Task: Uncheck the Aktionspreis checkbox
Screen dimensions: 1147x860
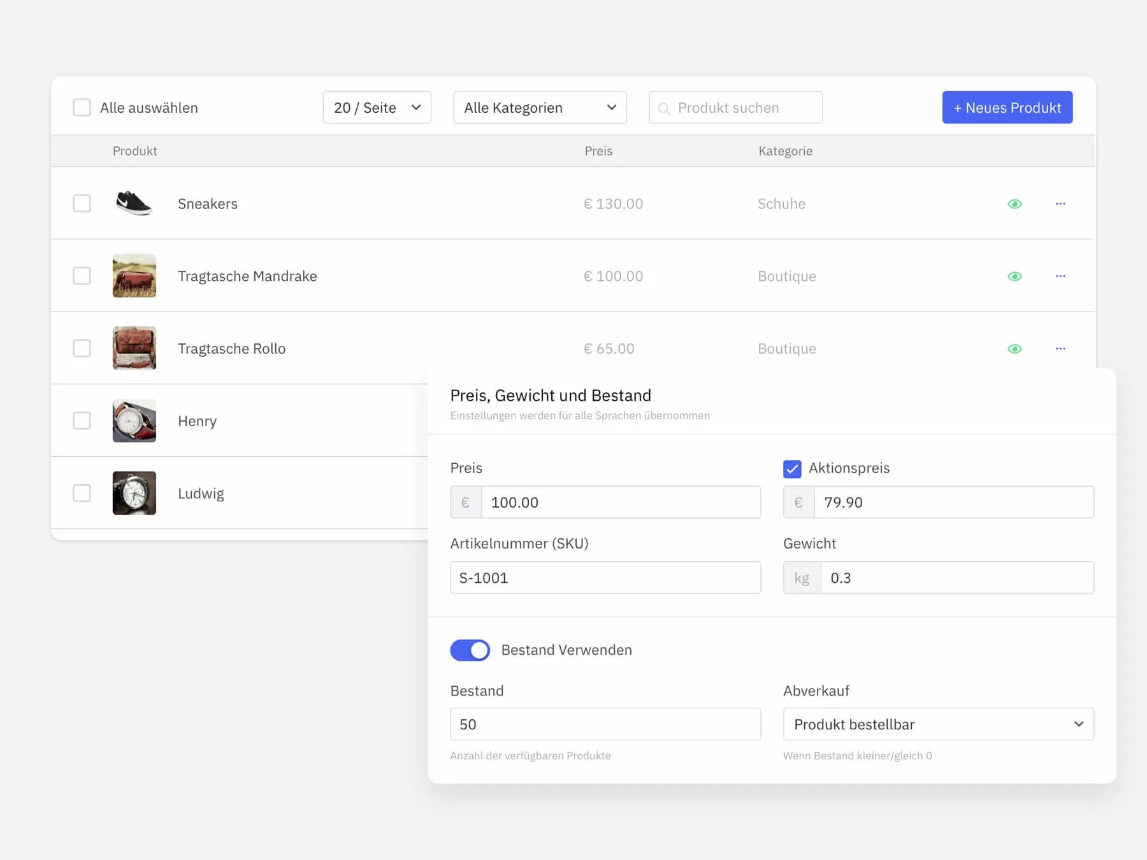Action: coord(792,469)
